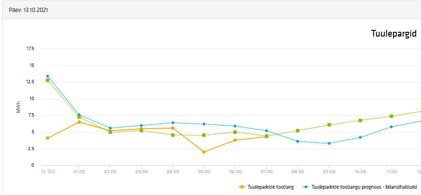Click the green square point at 11:00
421x195 pixels.
[392, 116]
